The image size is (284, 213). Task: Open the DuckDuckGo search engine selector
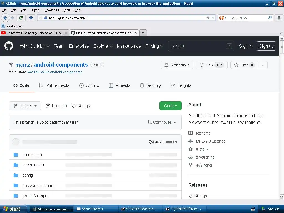click(223, 18)
